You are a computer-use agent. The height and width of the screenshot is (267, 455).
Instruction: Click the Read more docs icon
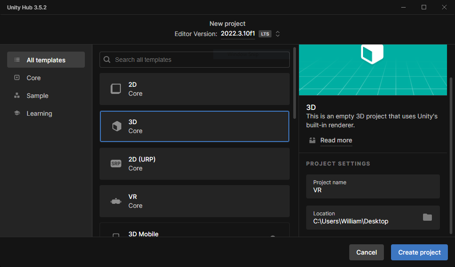click(x=312, y=140)
